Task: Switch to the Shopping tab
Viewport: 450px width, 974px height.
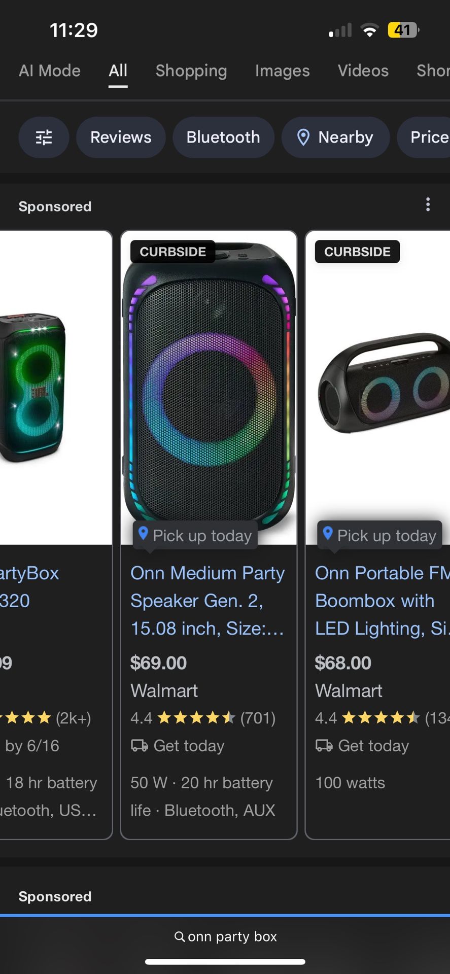Action: coord(191,71)
